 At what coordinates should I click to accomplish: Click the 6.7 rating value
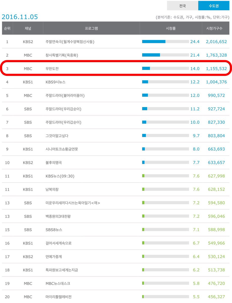196,243
